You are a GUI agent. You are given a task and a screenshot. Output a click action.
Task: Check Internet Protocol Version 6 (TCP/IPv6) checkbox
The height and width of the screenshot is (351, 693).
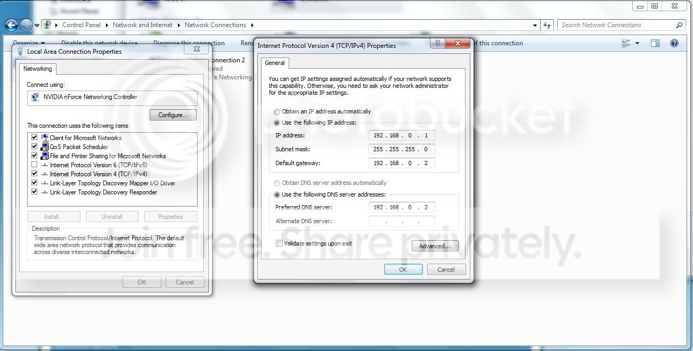click(x=34, y=165)
